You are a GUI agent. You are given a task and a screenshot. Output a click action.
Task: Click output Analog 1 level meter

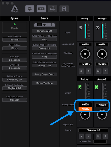pyautogui.click(x=85, y=91)
